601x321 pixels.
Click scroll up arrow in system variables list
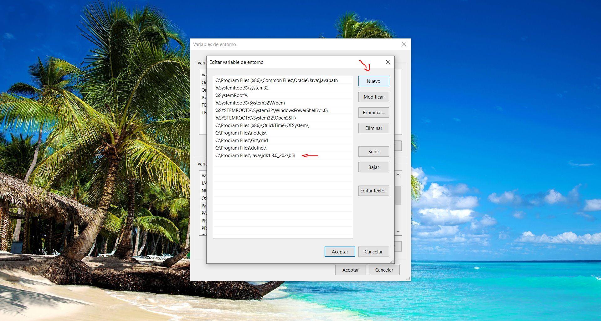pyautogui.click(x=398, y=175)
